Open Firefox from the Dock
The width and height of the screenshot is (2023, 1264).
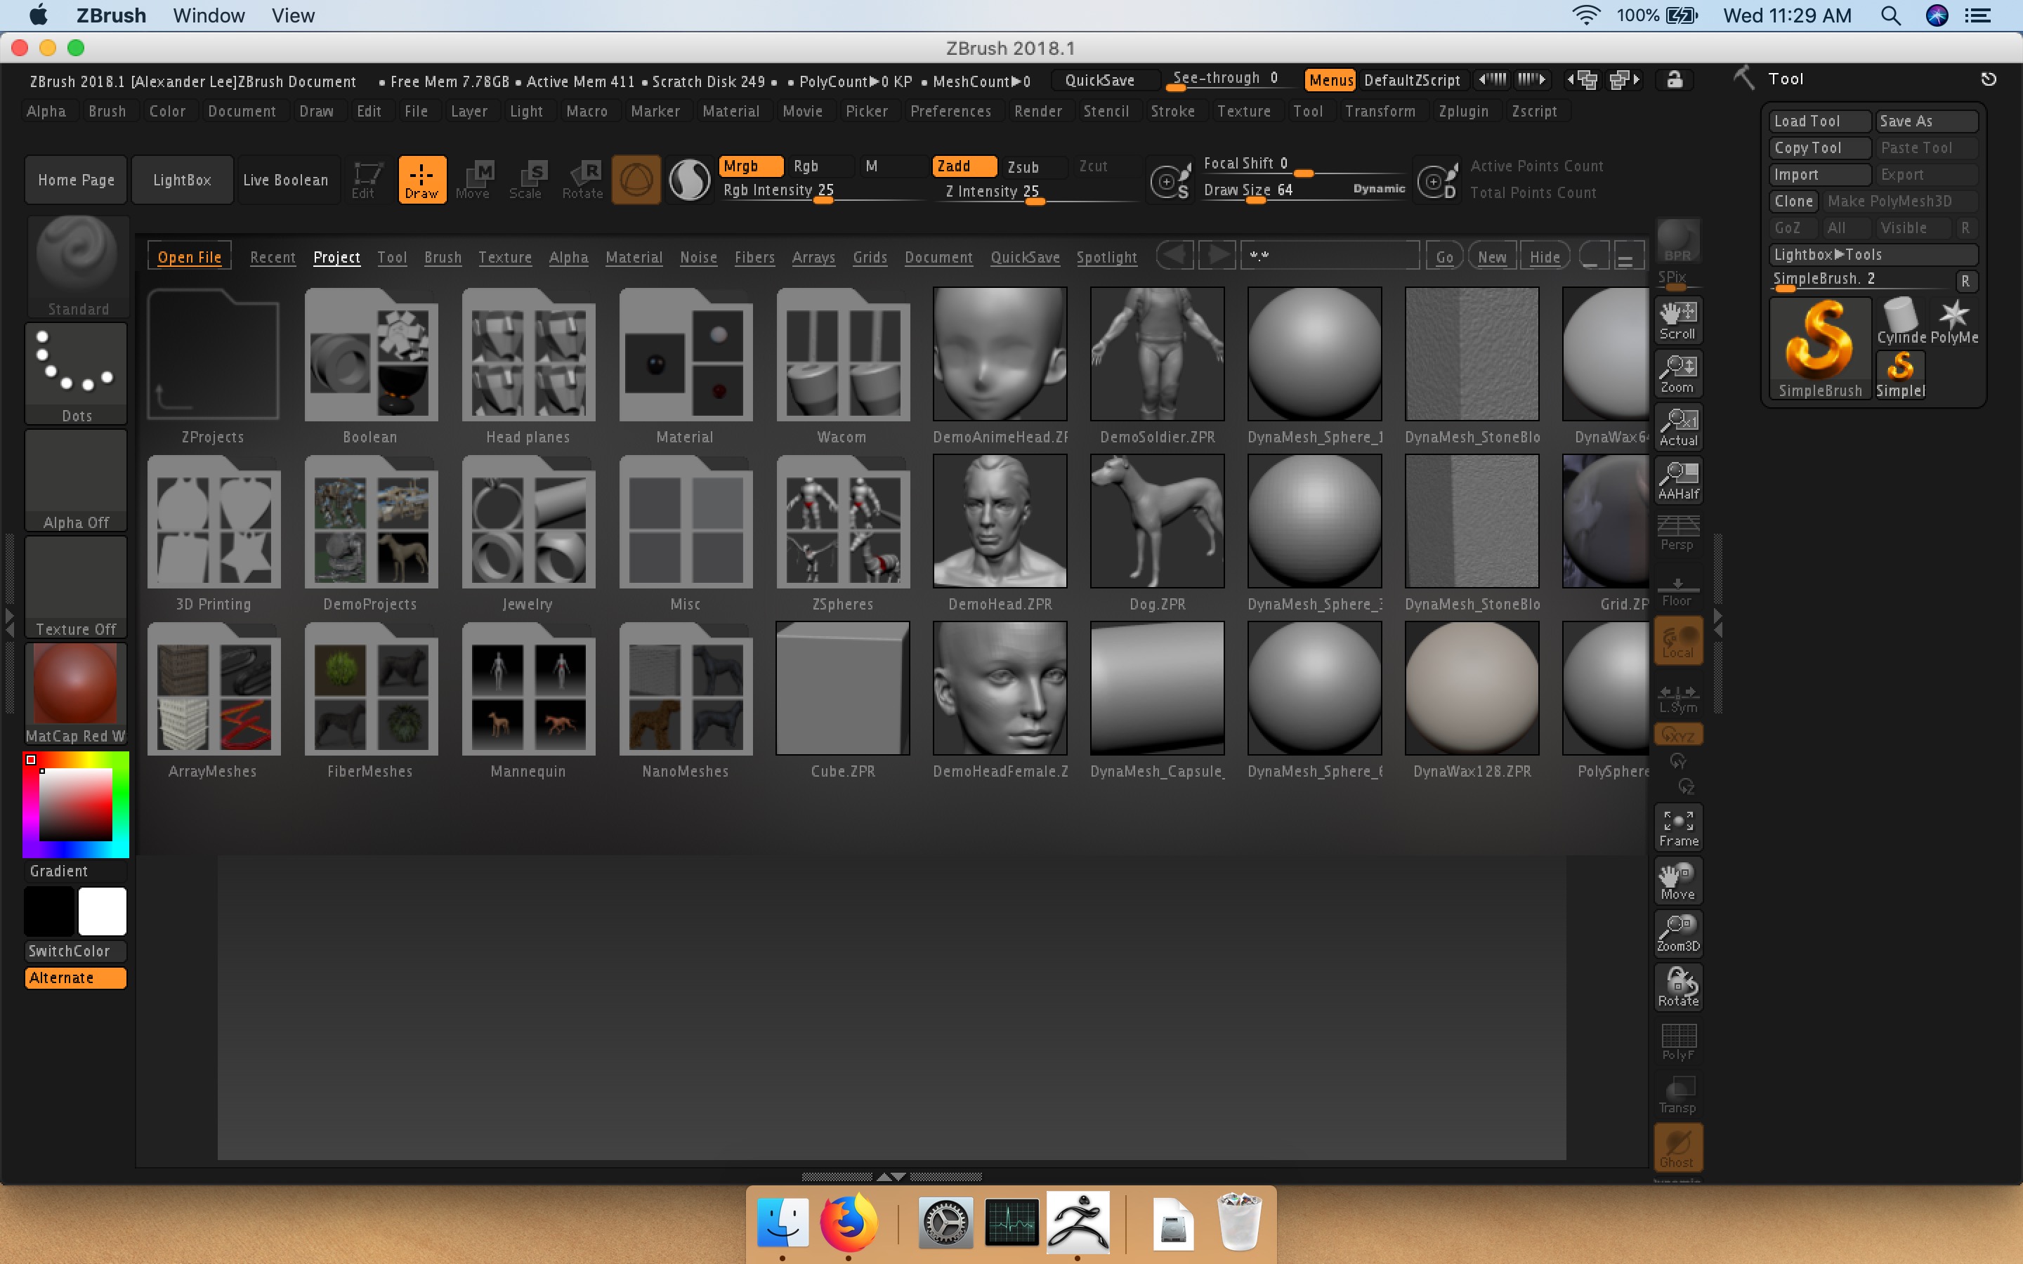(849, 1222)
